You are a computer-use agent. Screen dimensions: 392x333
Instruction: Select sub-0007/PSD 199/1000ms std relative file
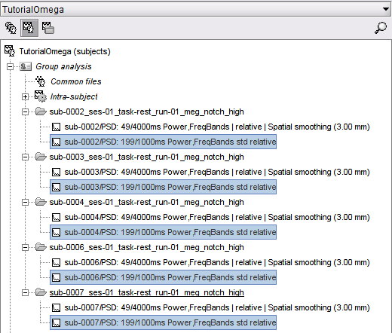(170, 322)
